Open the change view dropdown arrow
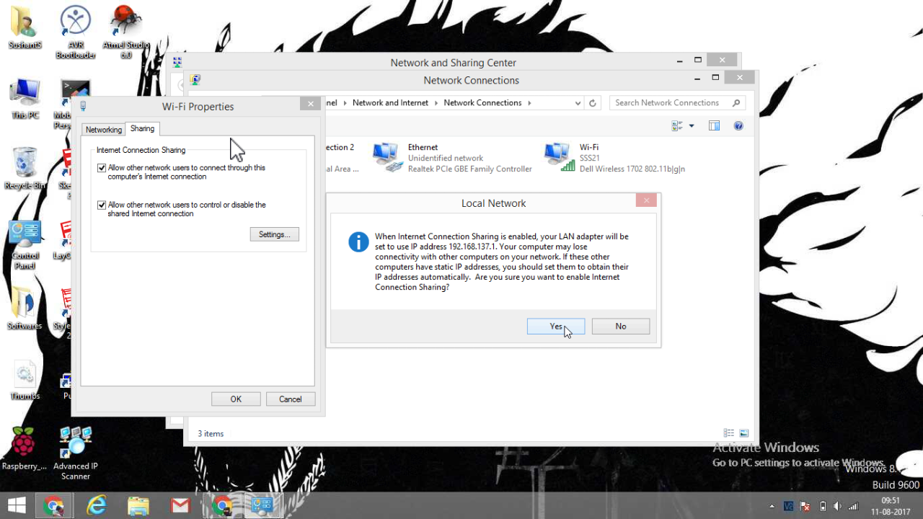 (692, 126)
